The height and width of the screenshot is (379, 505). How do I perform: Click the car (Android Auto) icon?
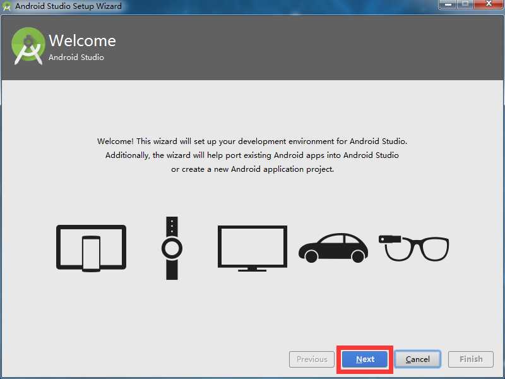click(x=333, y=248)
